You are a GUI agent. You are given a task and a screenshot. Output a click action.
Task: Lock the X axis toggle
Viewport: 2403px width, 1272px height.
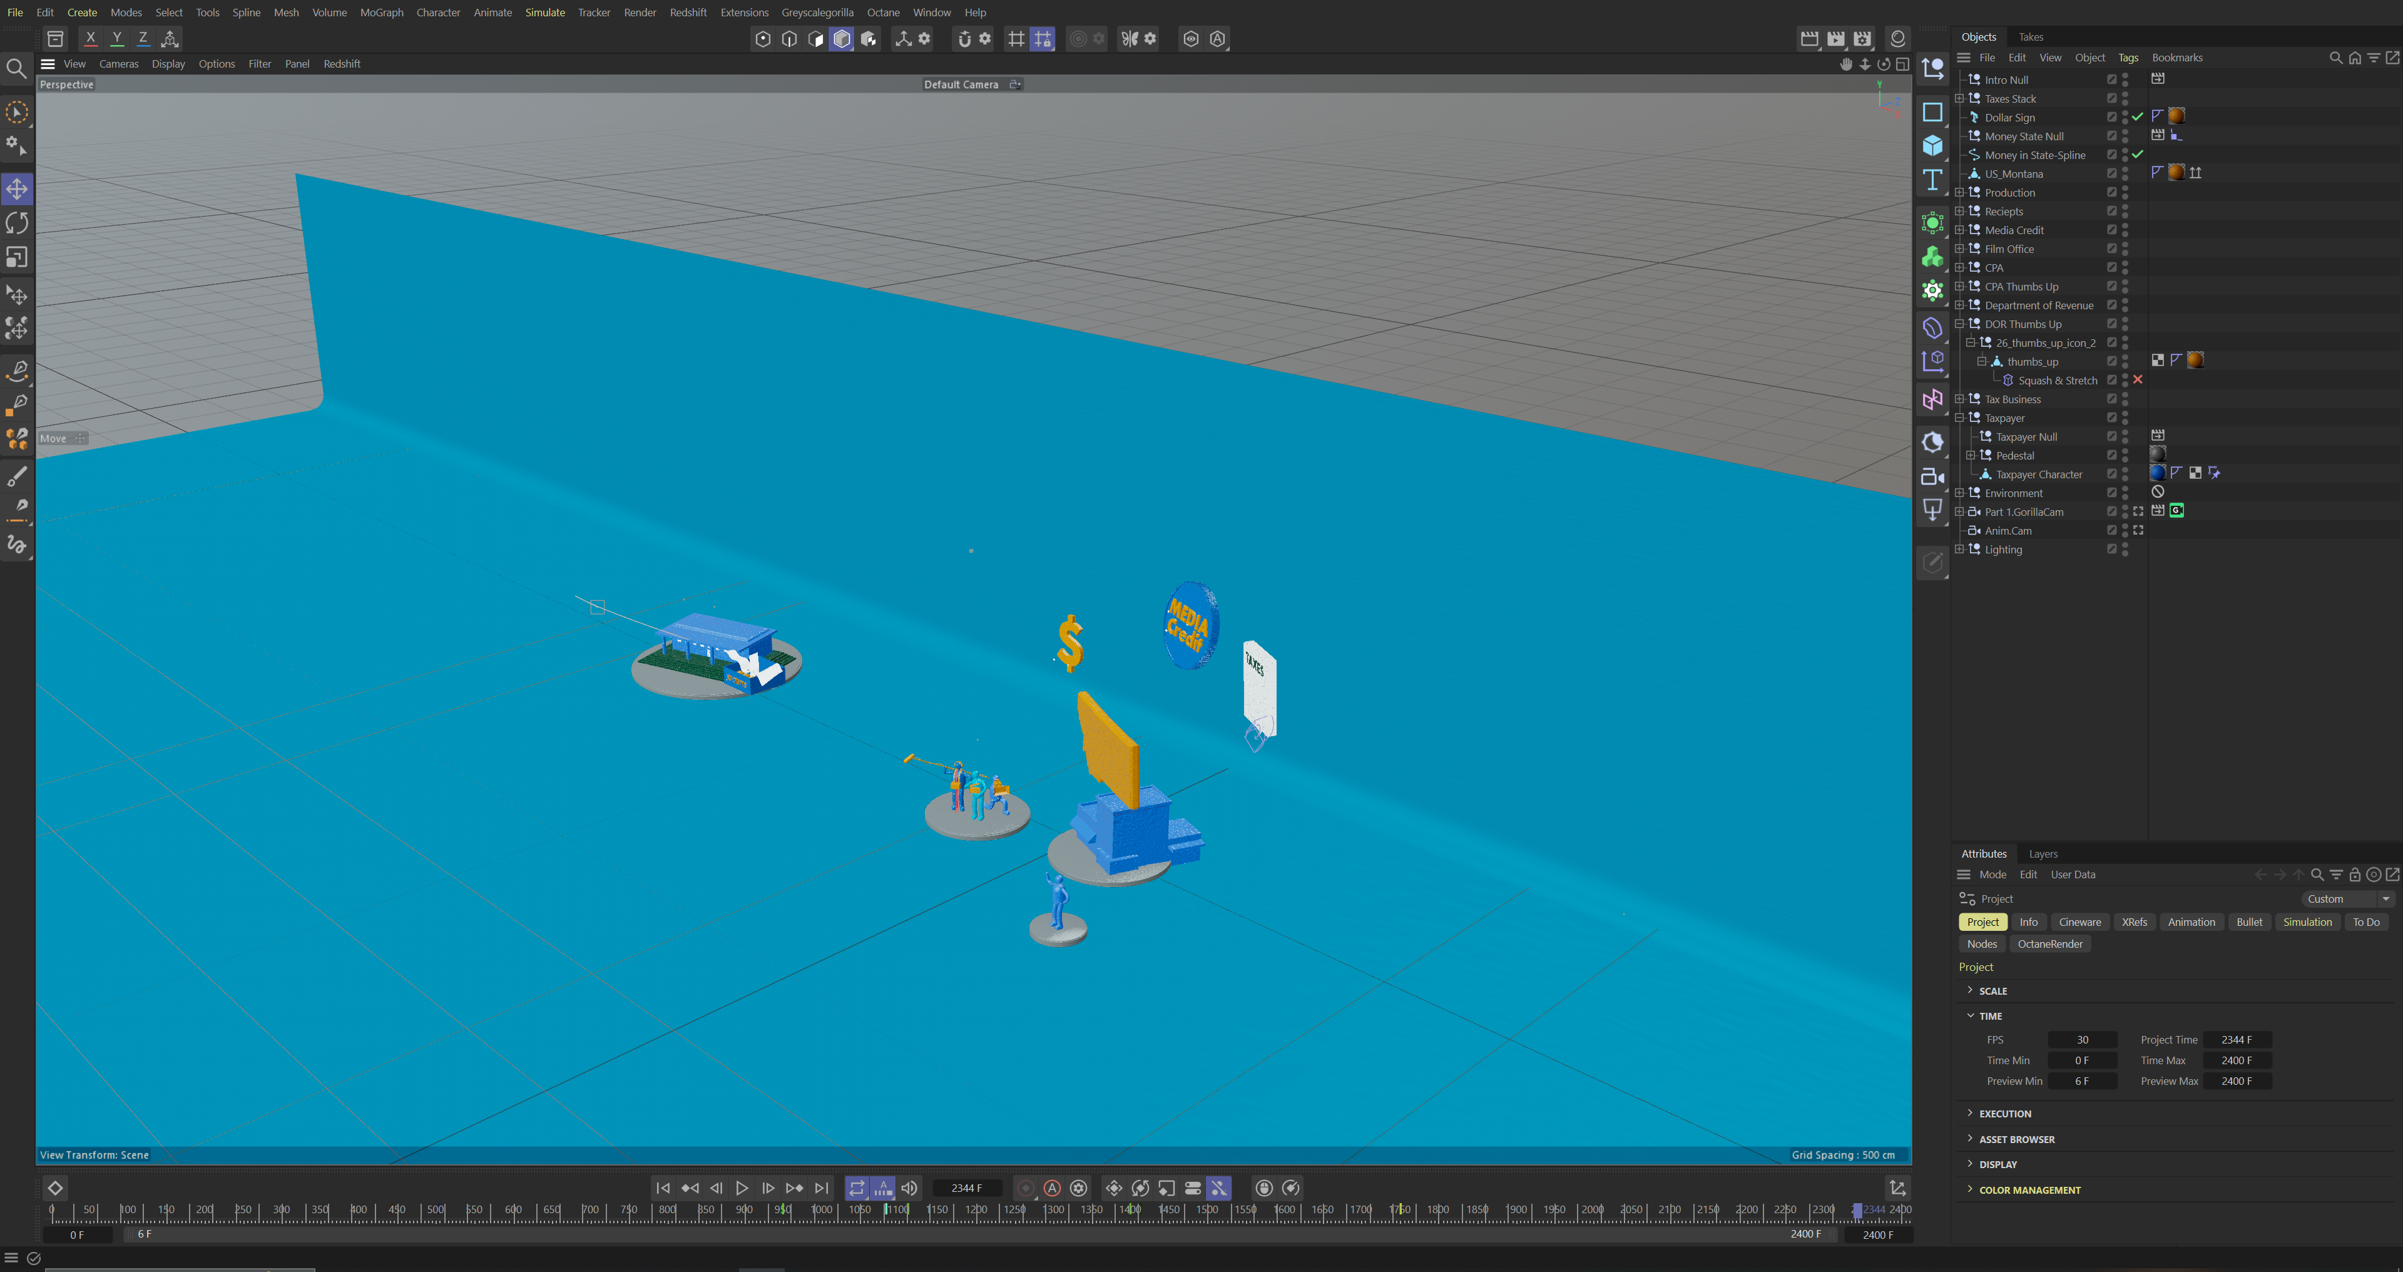91,38
